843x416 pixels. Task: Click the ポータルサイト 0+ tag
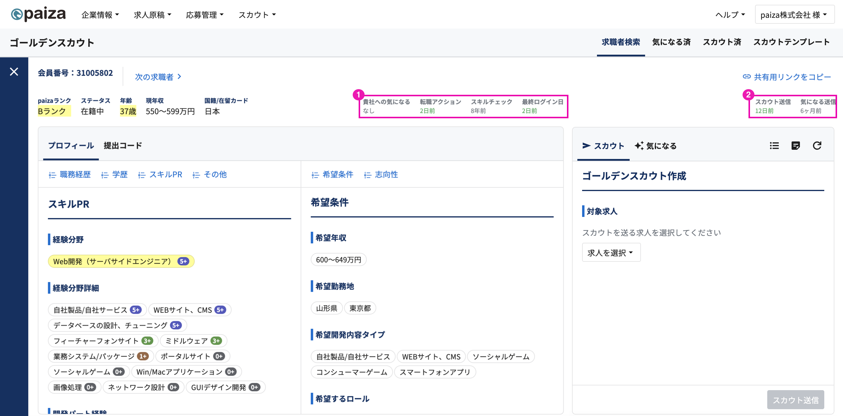coord(193,356)
